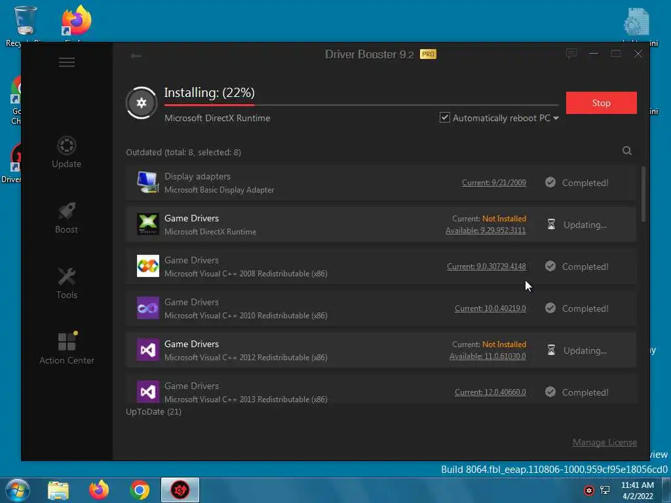Screen dimensions: 671x503
Task: Click Driver Booster taskbar button
Action: [x=180, y=490]
